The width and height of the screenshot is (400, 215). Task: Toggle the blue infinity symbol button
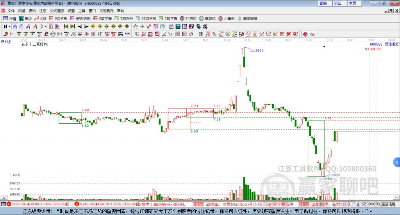(x=312, y=34)
